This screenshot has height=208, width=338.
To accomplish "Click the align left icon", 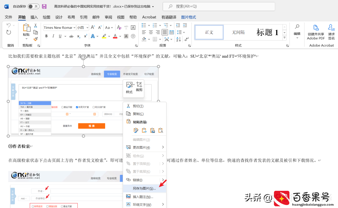I will [x=144, y=32].
